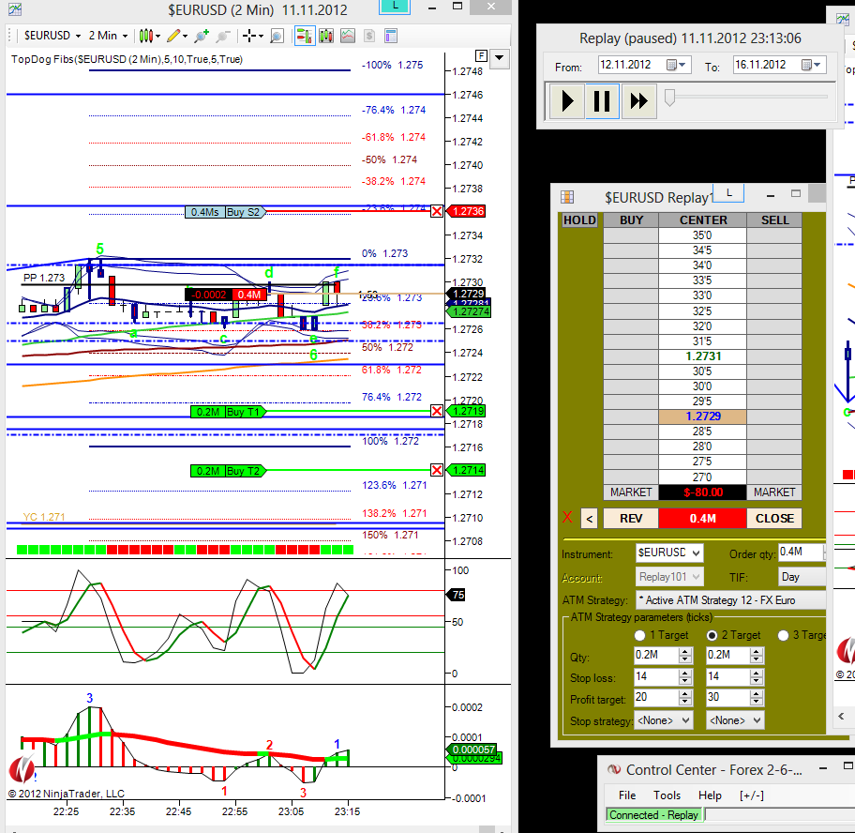Click the fast forward replay button
855x833 pixels.
(x=638, y=101)
